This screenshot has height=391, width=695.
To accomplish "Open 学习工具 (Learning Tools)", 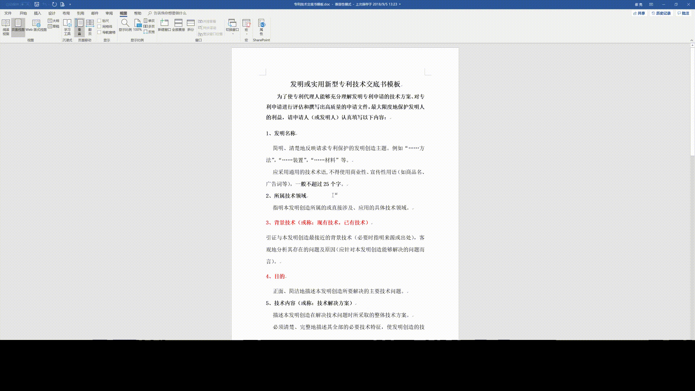I will 67,27.
